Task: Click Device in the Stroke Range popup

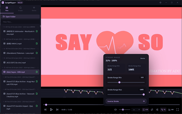Action: [x=143, y=58]
